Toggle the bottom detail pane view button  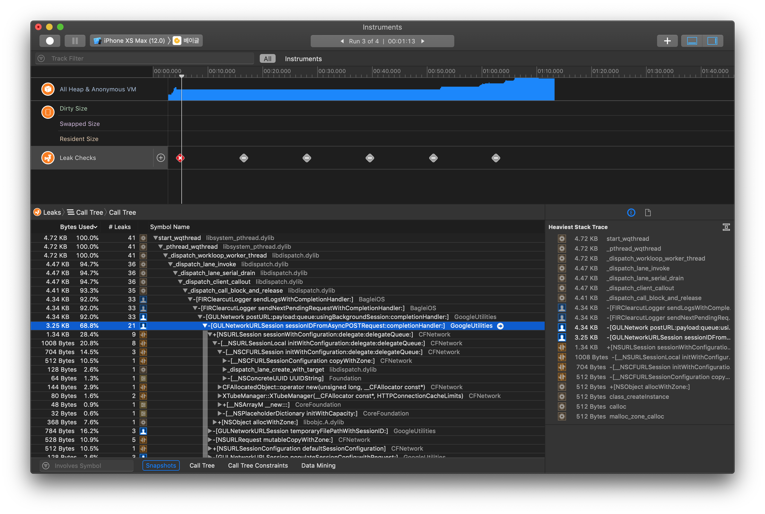pyautogui.click(x=692, y=41)
